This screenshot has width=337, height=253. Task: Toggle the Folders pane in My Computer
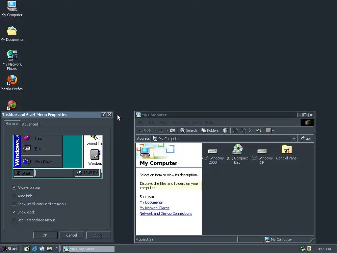(x=210, y=130)
